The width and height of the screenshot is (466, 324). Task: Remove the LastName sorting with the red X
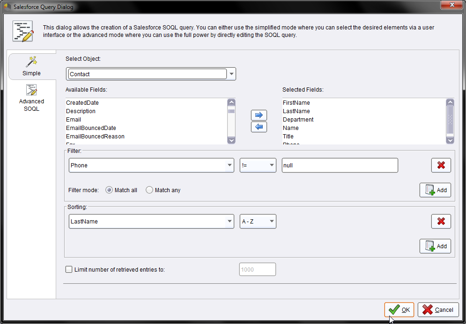pos(441,221)
